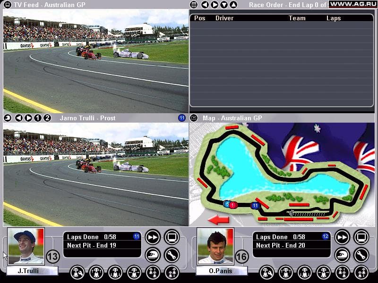Click the Race Order up arrow
Image resolution: width=378 pixels, height=283 pixels.
pos(233,5)
